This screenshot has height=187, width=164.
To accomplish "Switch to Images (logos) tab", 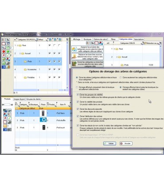I will (x=19, y=99).
